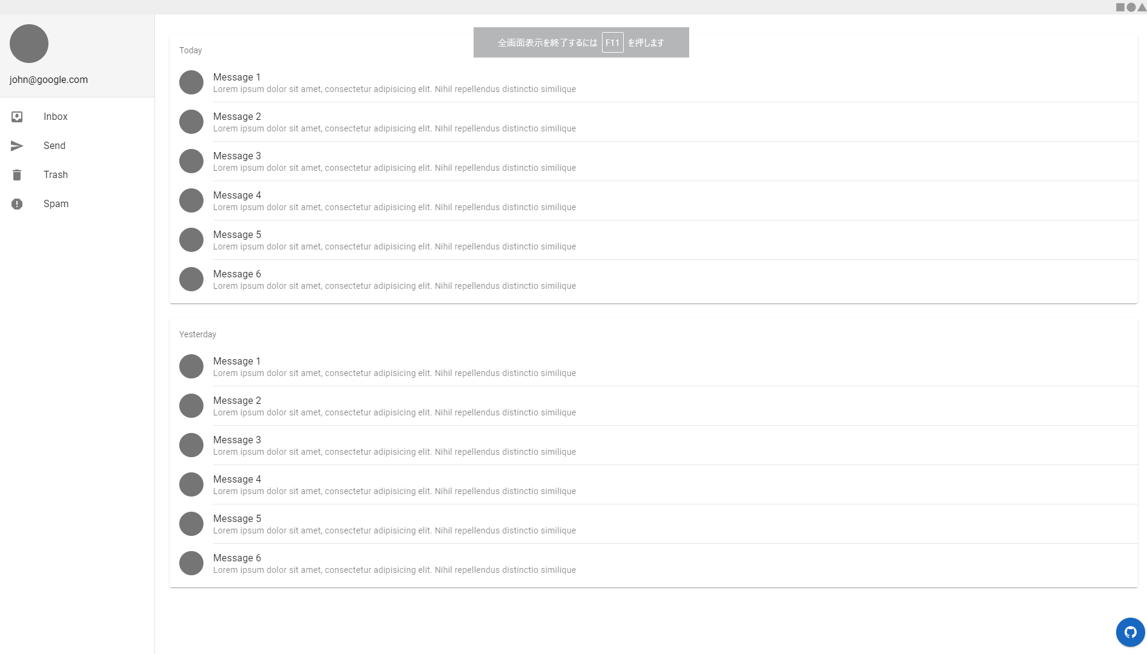Open Message 2 title under Yesterday
Viewport: 1147px width, 654px height.
click(237, 401)
